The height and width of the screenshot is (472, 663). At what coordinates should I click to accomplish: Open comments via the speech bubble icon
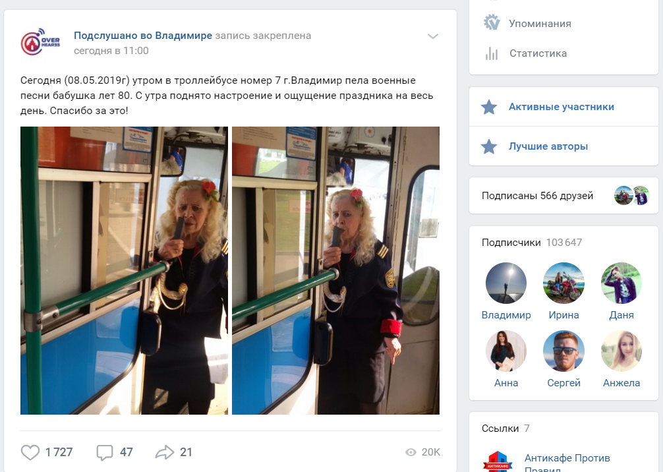point(104,452)
